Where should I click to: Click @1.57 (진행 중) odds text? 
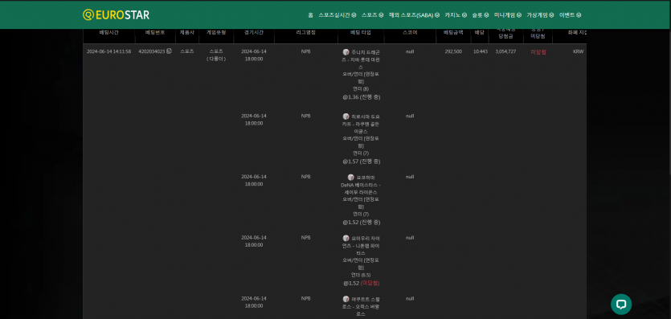click(x=361, y=162)
